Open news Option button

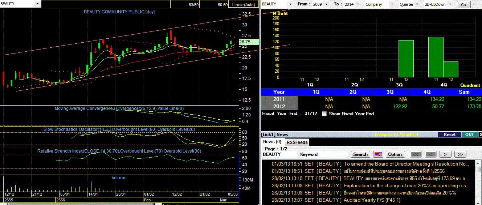(395, 154)
